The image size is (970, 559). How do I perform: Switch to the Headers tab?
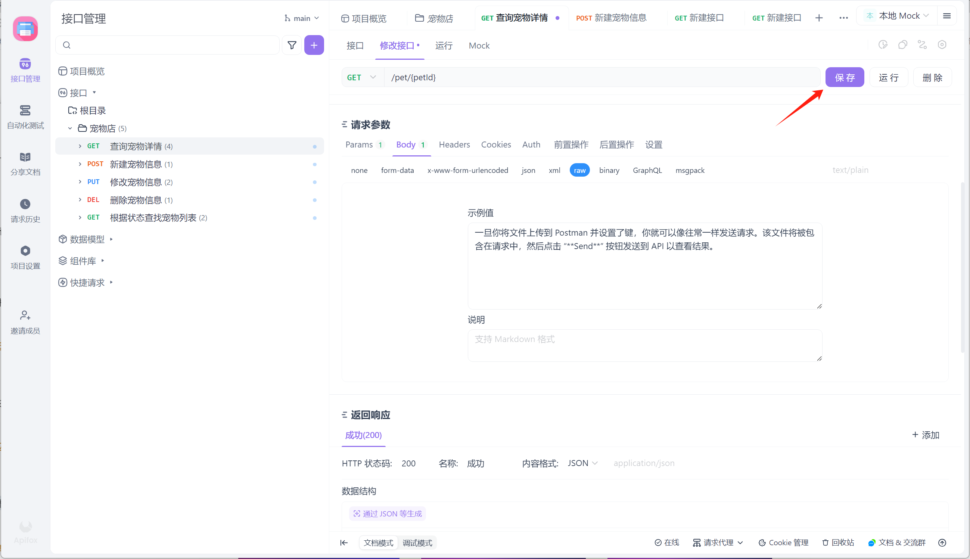tap(454, 145)
